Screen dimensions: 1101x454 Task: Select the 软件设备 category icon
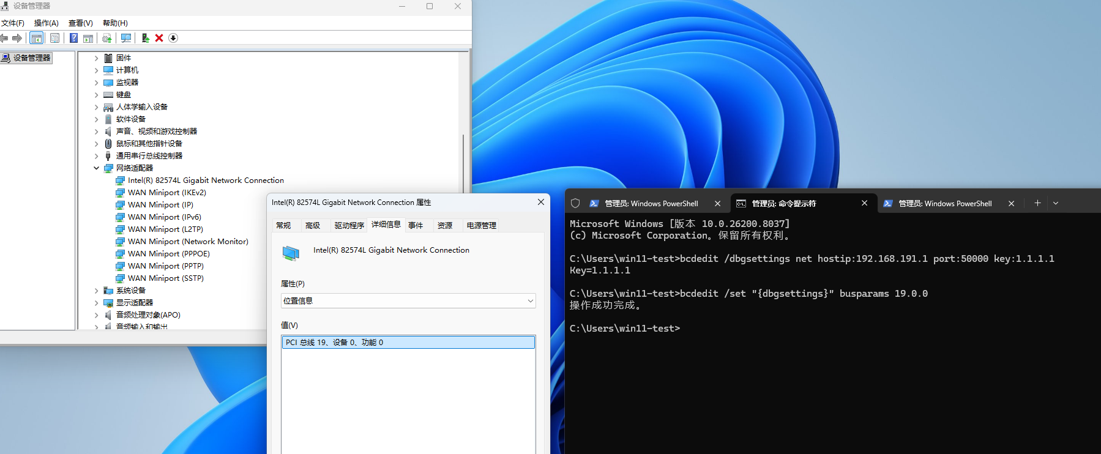click(108, 119)
